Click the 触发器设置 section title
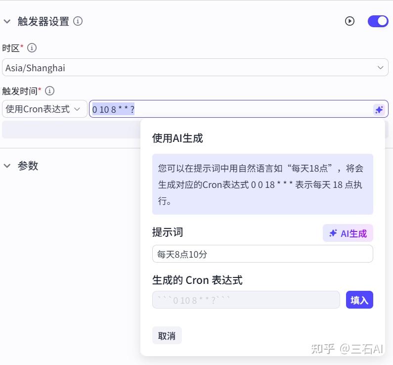The image size is (393, 365). point(44,21)
